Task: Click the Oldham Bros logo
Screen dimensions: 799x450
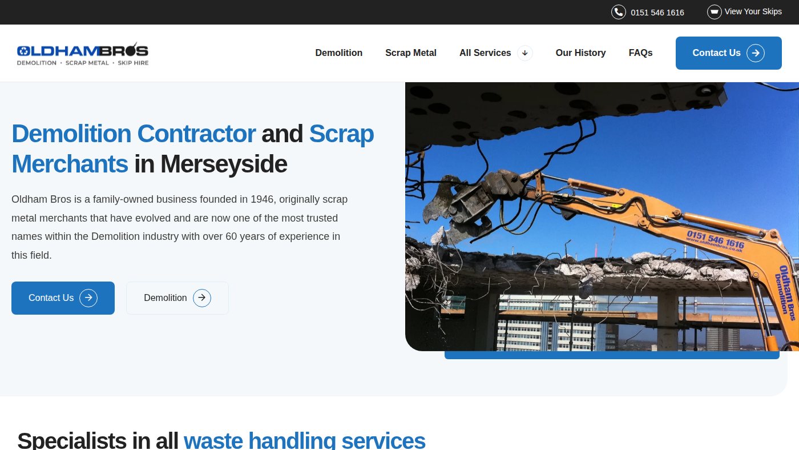Action: coord(83,53)
